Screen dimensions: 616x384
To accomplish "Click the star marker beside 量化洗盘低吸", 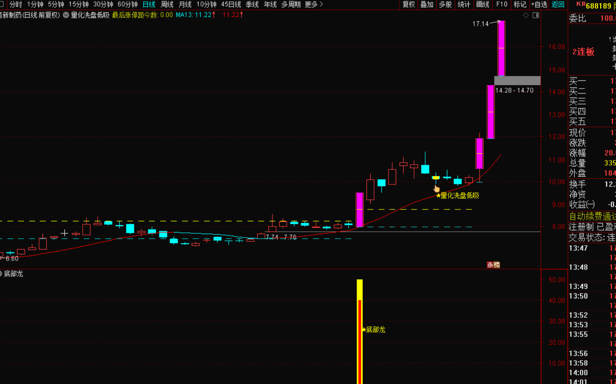I will 438,196.
